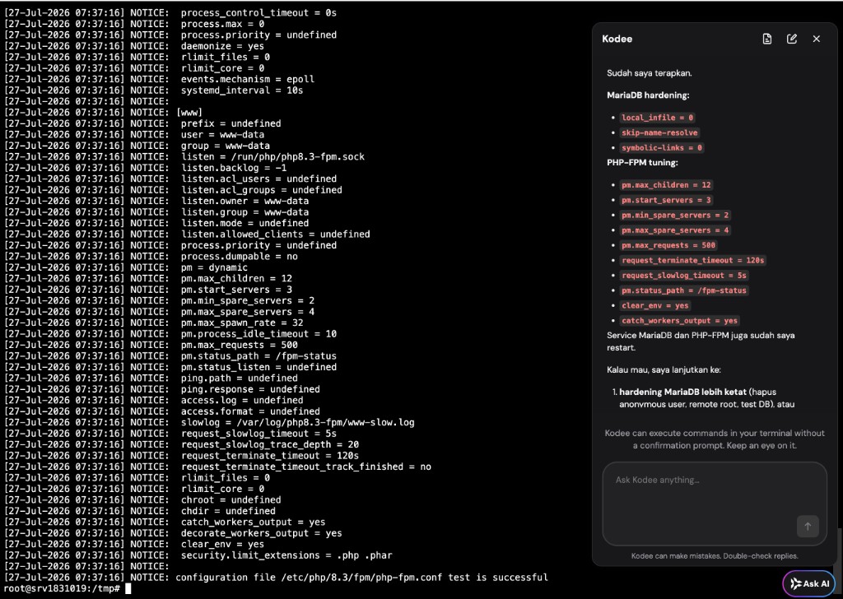Screen dimensions: 843x599
Task: Click terminal line security.limit_extensions = .php .phar
Action: [x=198, y=555]
